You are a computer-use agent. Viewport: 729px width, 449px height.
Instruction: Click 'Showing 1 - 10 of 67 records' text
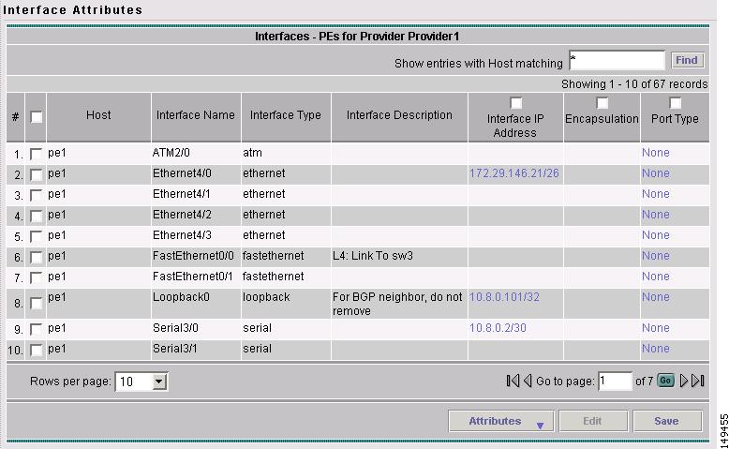point(634,84)
